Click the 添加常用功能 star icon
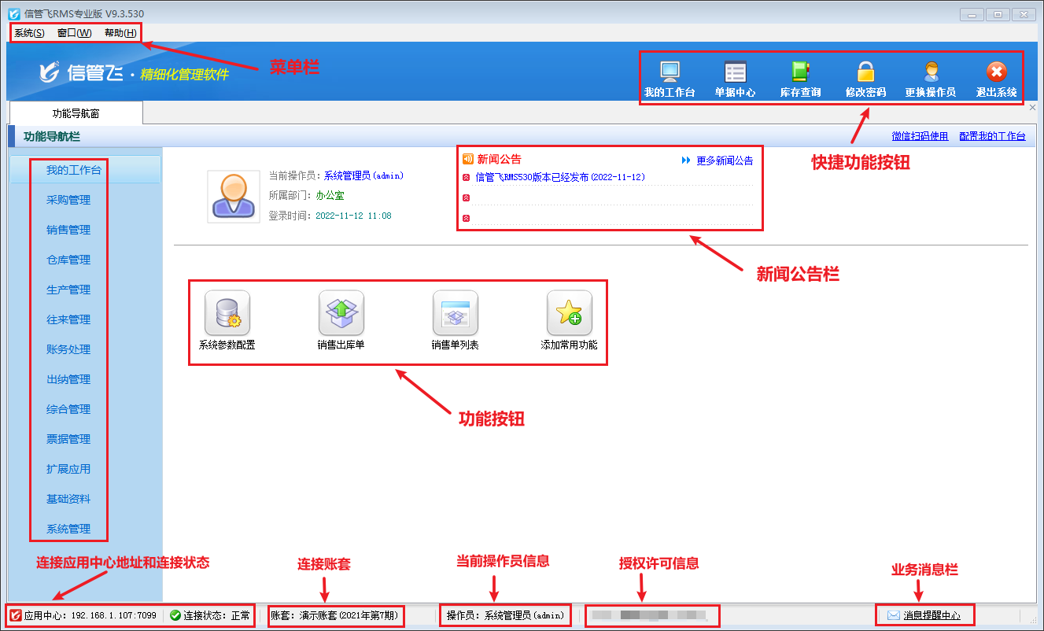This screenshot has height=631, width=1044. 569,313
